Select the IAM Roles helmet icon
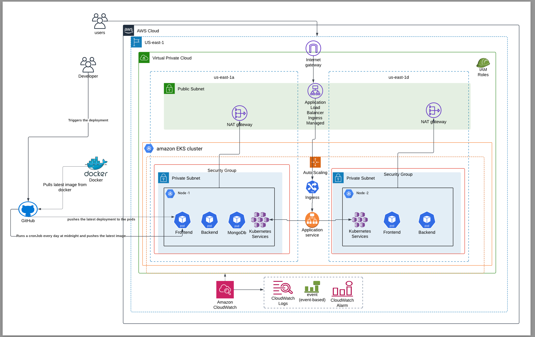The width and height of the screenshot is (535, 337). point(483,63)
